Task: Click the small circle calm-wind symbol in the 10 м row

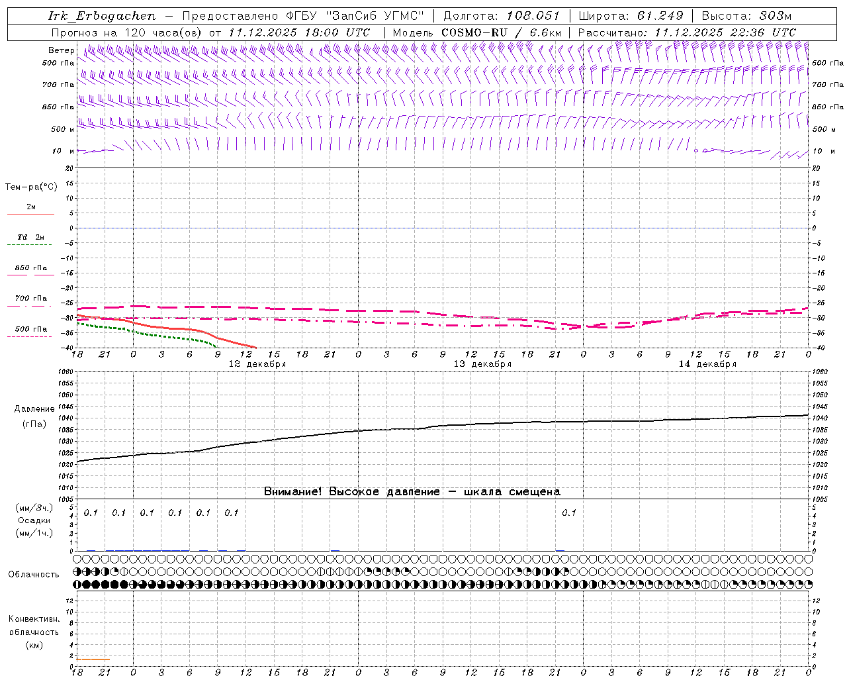Action: point(696,151)
